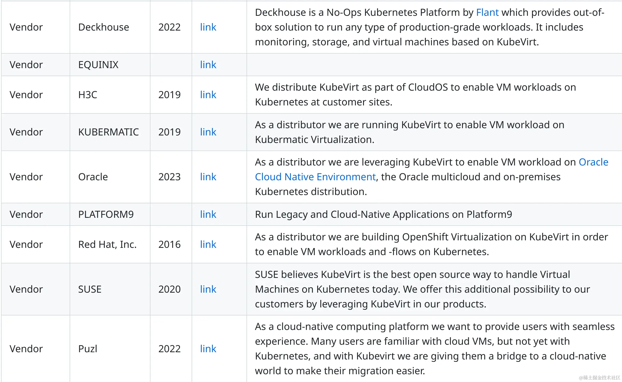Follow the Red Hat, Inc. row link
This screenshot has width=622, height=382.
(208, 244)
